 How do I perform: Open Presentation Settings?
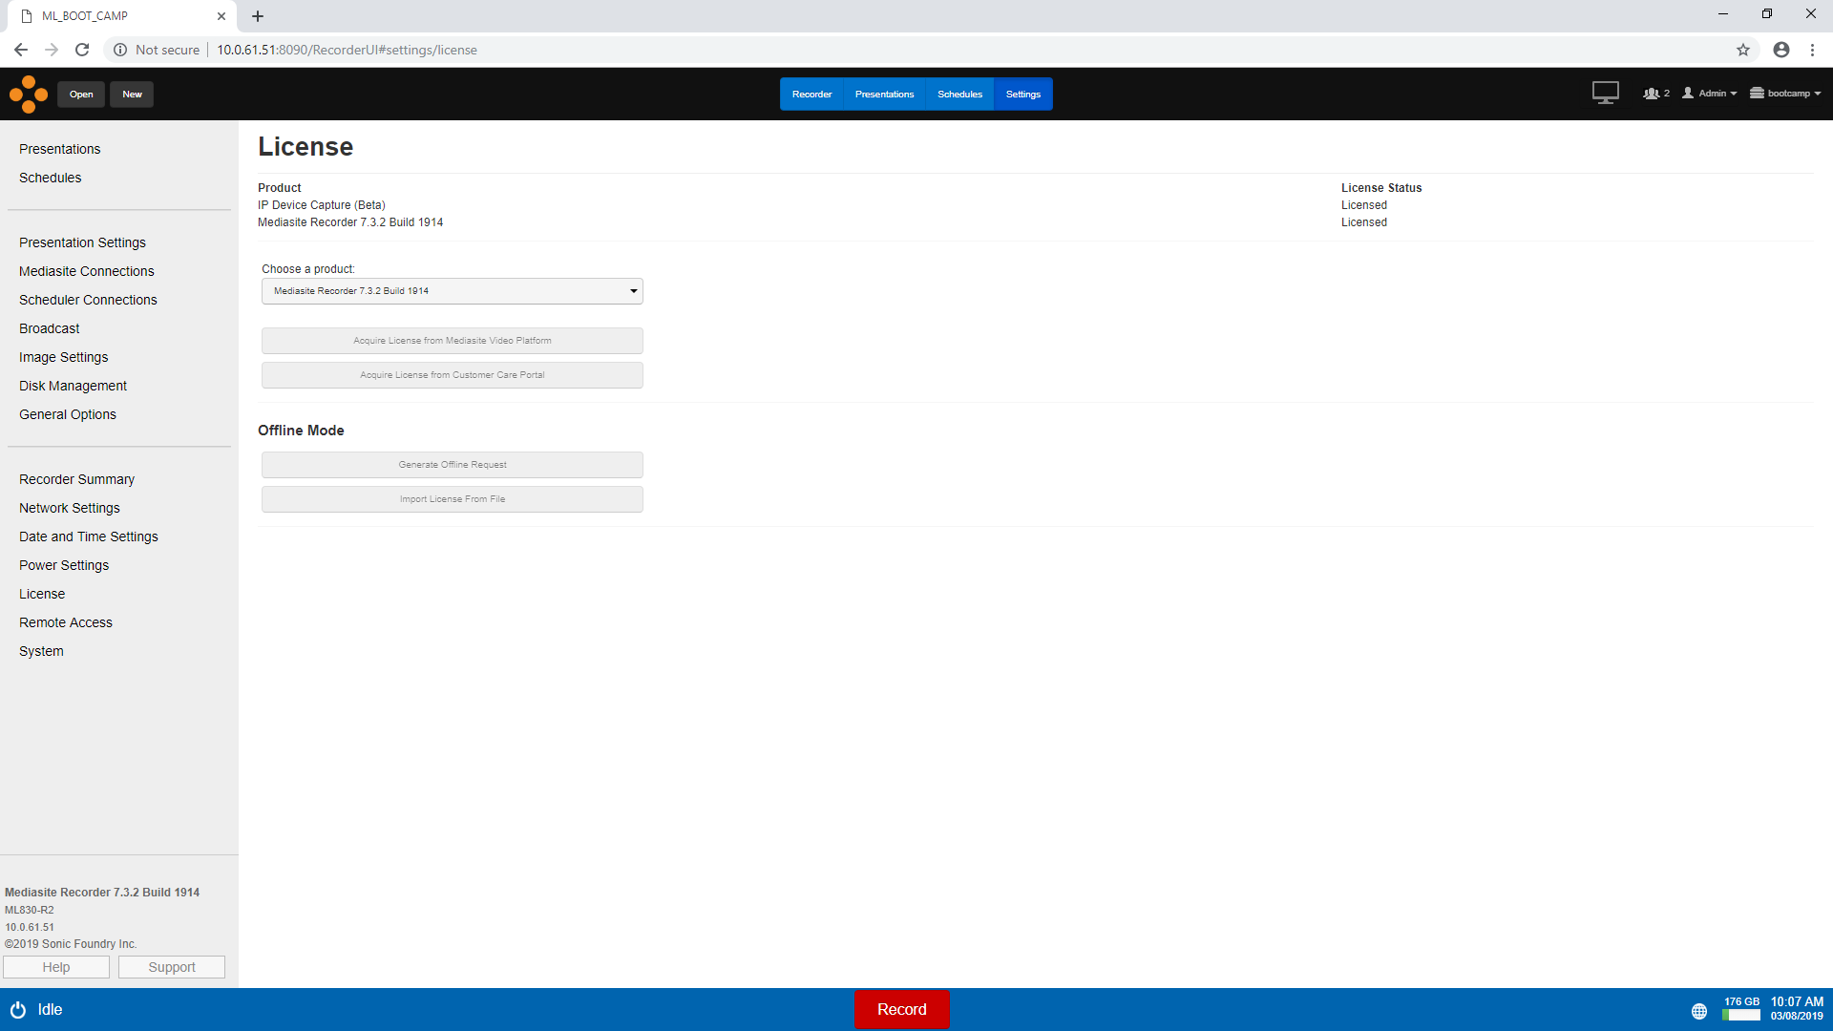point(82,242)
